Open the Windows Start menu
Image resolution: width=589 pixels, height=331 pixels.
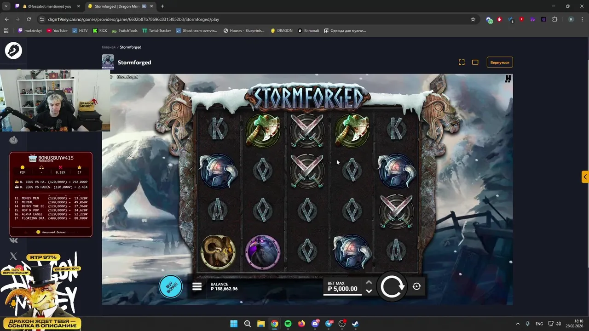click(x=234, y=324)
